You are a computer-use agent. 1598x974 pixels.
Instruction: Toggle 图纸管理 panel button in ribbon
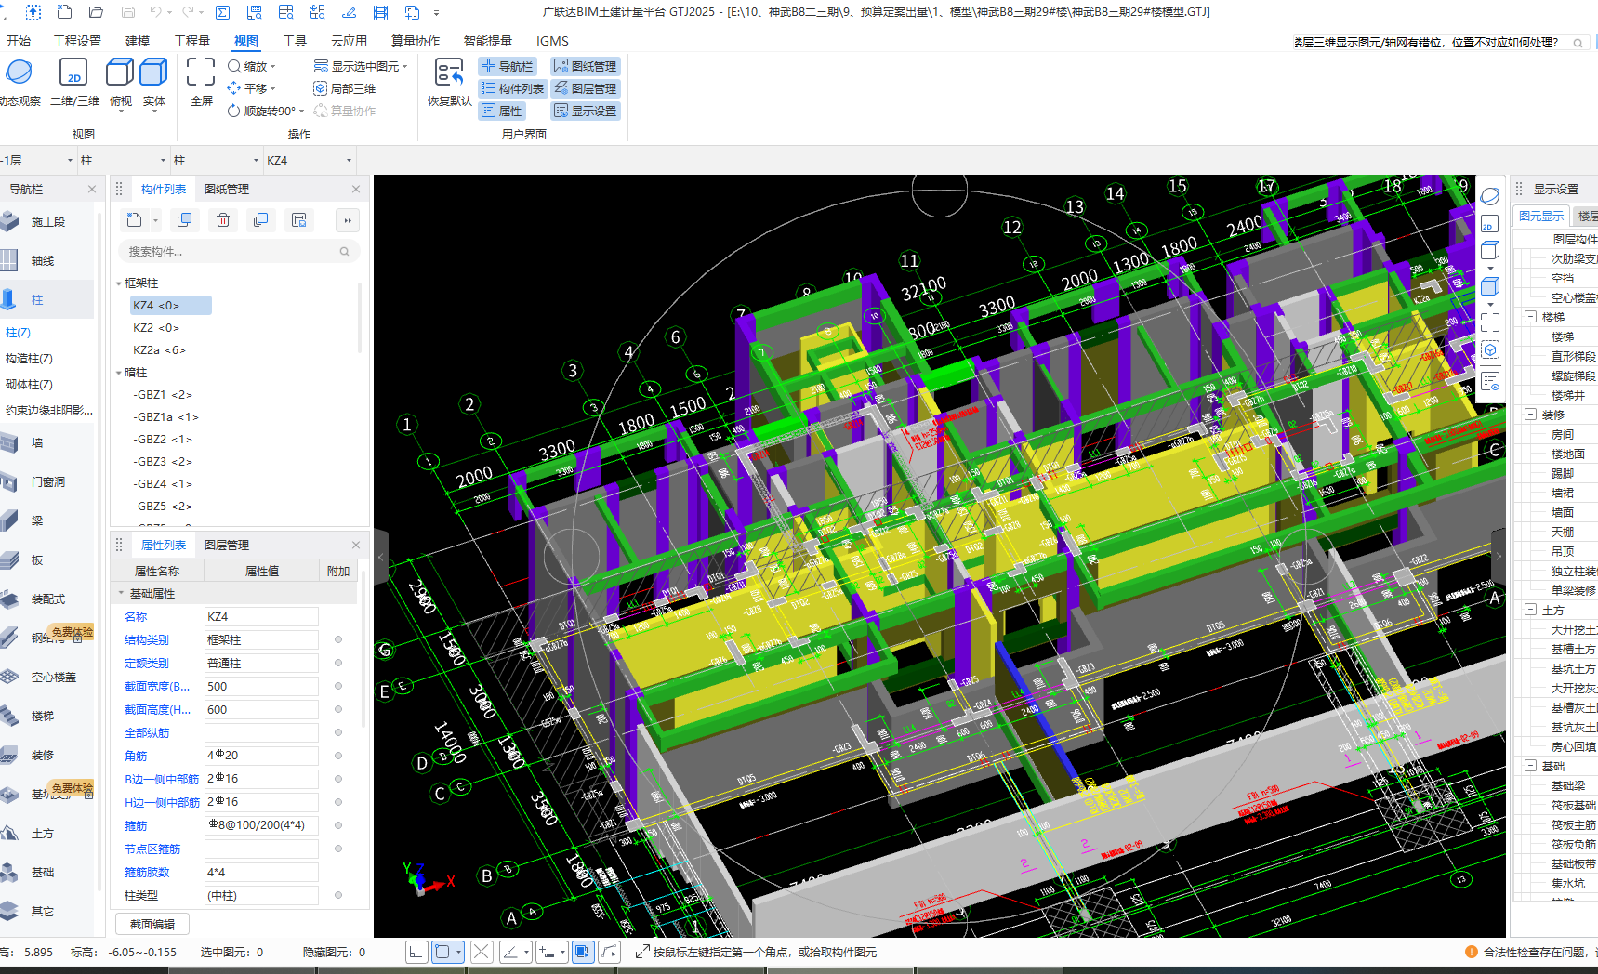tap(585, 66)
